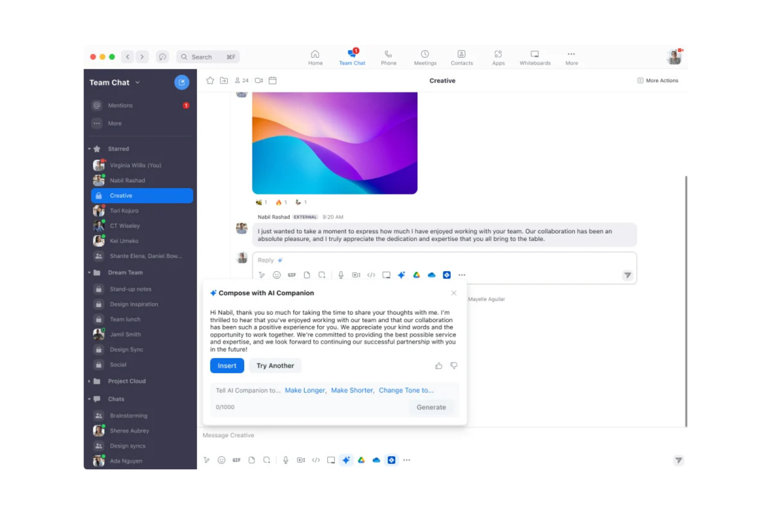Select the GIF picker in the message composer

[x=236, y=460]
